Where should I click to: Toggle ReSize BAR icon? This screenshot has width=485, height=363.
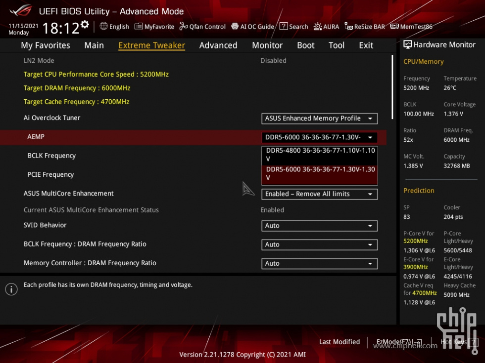point(348,27)
